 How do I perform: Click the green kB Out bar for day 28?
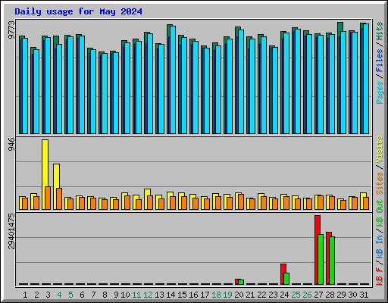click(332, 261)
